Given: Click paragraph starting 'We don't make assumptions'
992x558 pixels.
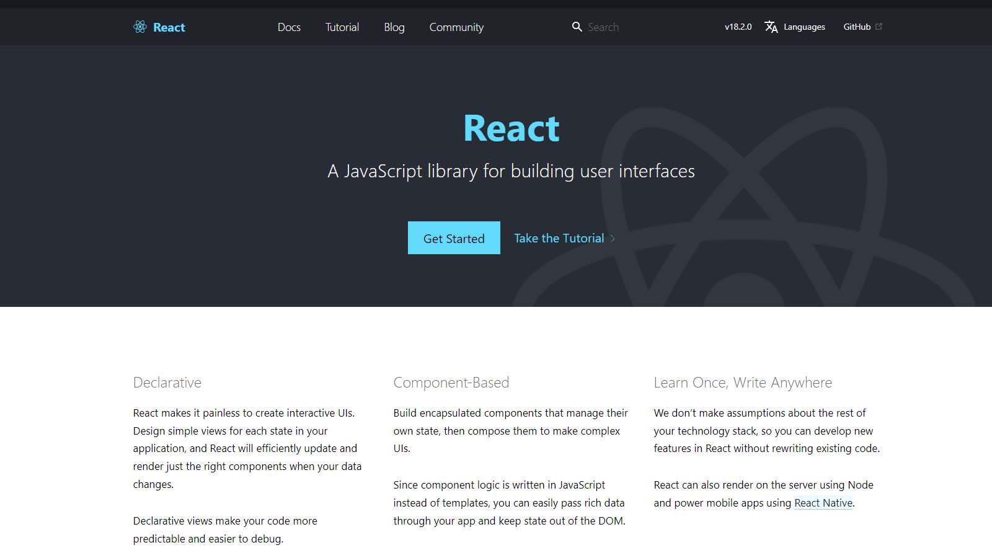Looking at the screenshot, I should [767, 431].
